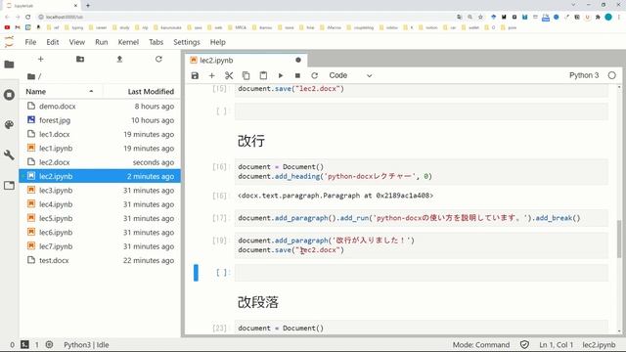Click into the empty active code cell

[422, 273]
